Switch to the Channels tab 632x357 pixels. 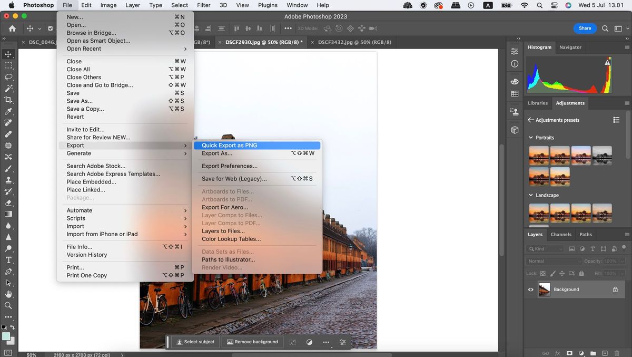tap(561, 235)
